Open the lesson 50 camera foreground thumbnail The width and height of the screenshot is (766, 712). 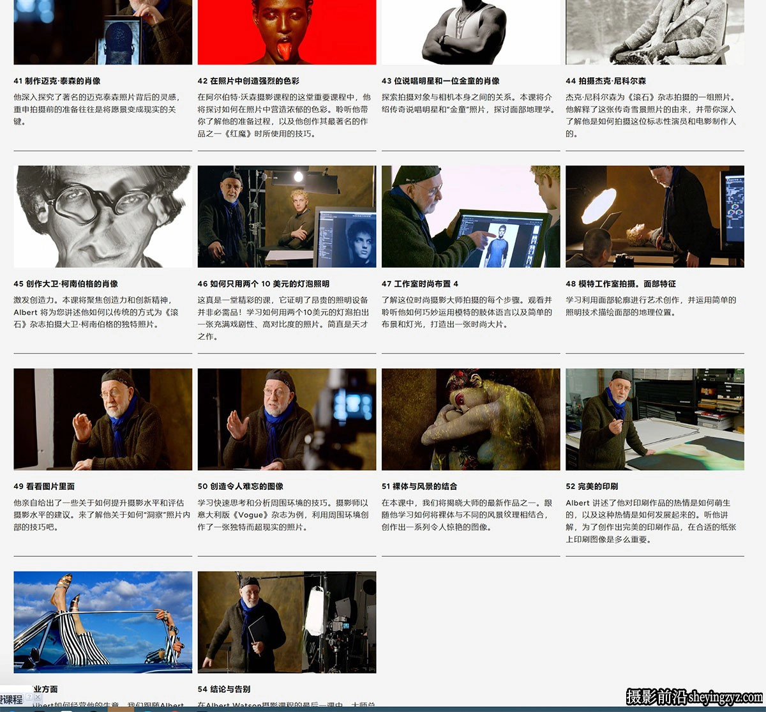pyautogui.click(x=287, y=420)
